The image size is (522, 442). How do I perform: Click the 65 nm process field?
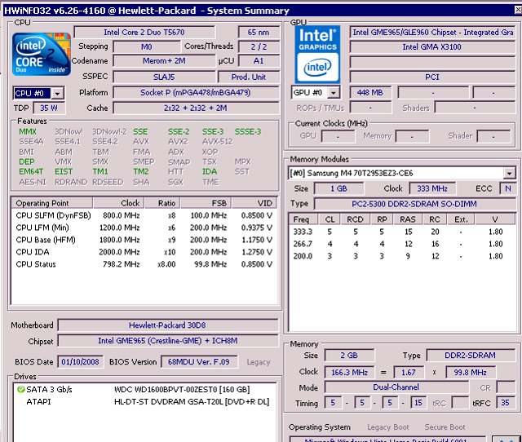259,33
